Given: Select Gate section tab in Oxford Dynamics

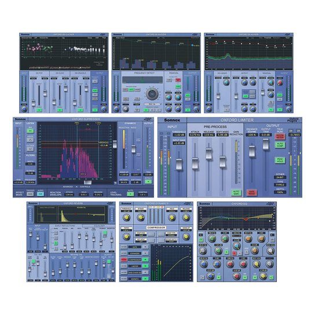Looking at the screenshot, I should [x=134, y=247].
